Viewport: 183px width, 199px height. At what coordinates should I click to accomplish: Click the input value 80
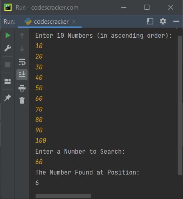(39, 120)
